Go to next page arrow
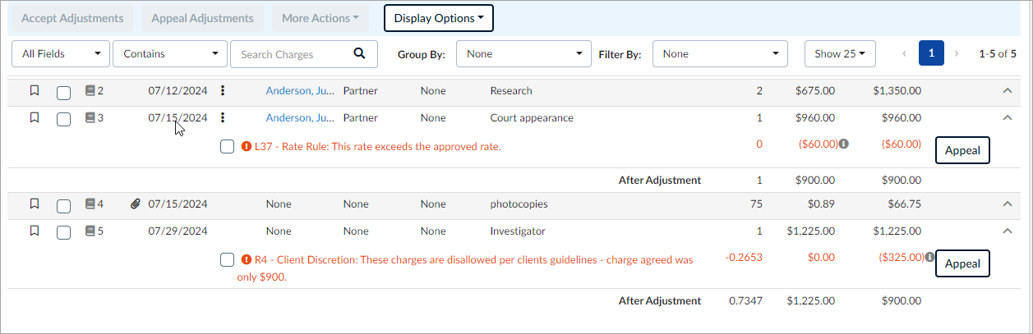Viewport: 1033px width, 334px height. tap(957, 54)
